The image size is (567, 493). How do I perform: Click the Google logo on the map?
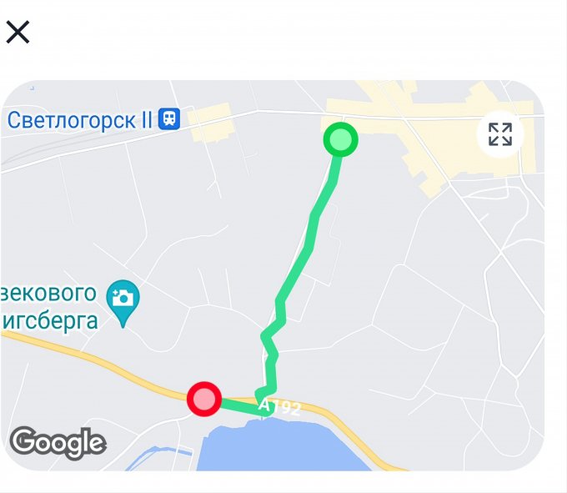pyautogui.click(x=58, y=443)
